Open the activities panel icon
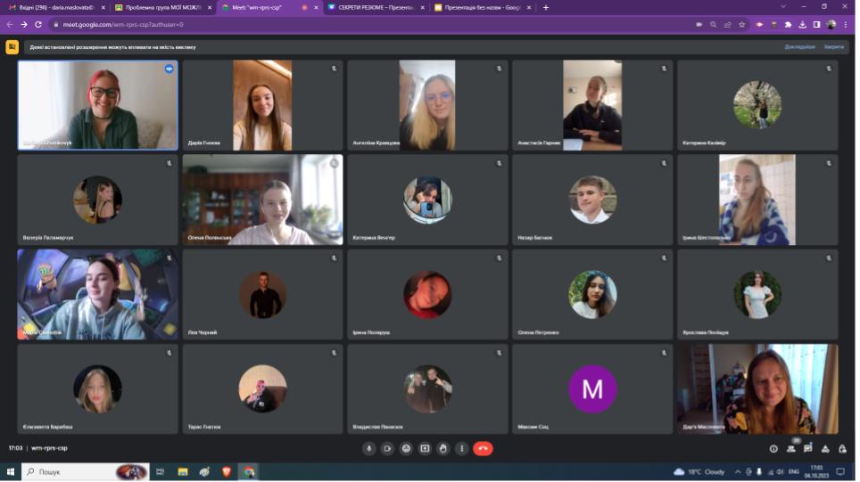Screen dimensions: 860x482 point(824,448)
